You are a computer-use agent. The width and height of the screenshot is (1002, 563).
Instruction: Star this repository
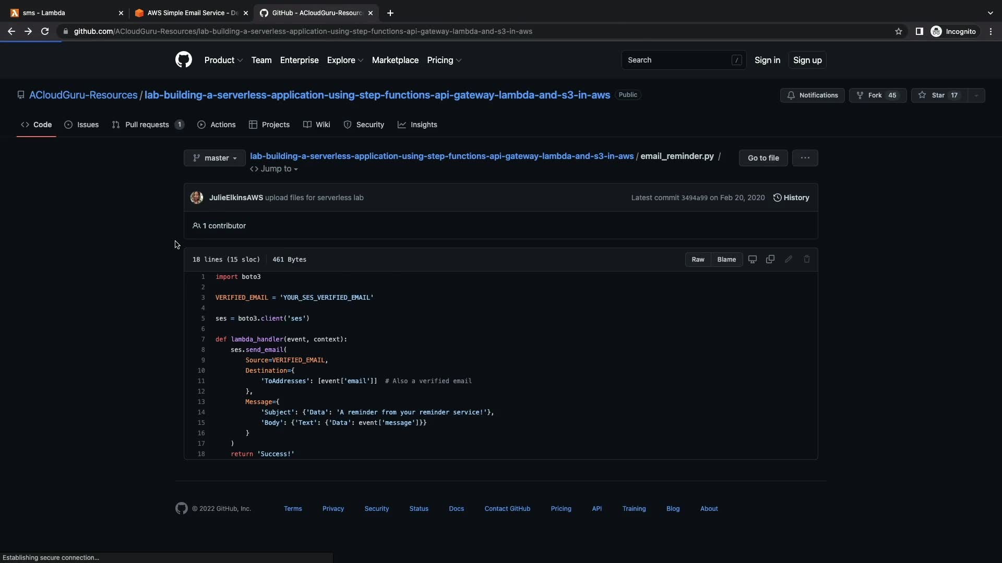(939, 95)
